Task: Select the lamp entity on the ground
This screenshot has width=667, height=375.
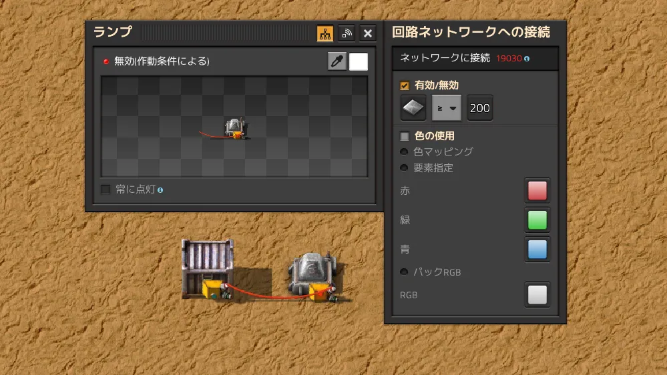Action: pyautogui.click(x=313, y=277)
